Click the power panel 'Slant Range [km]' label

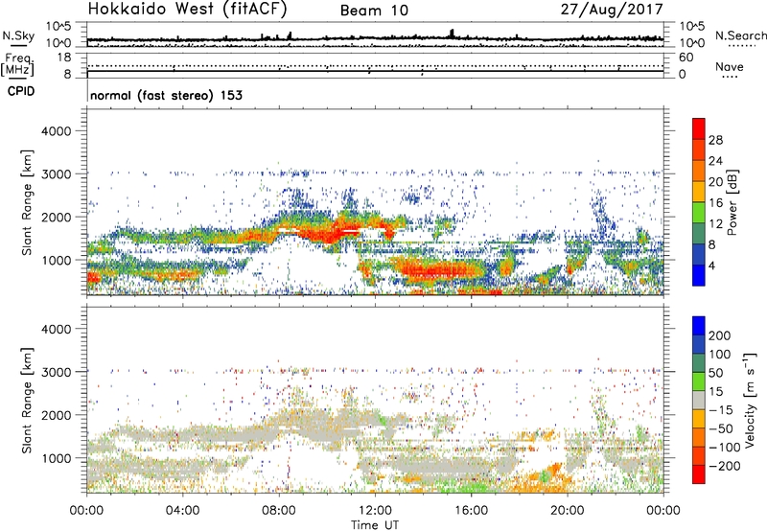[27, 202]
